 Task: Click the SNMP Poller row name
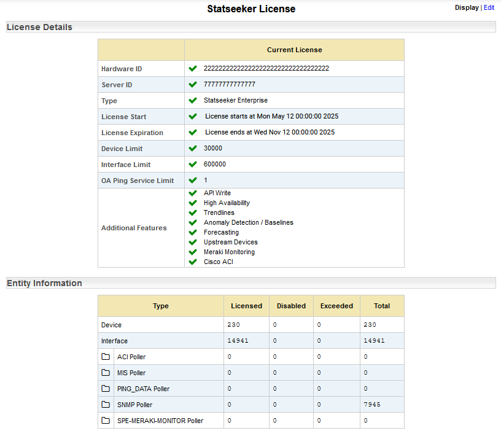point(134,405)
